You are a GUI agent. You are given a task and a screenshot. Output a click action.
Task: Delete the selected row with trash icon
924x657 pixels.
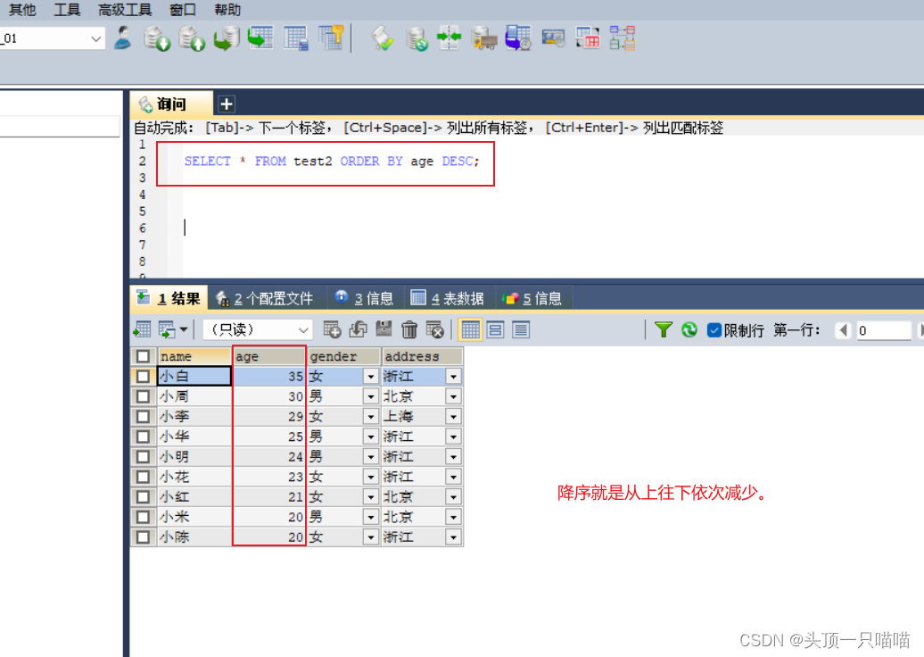click(x=409, y=329)
